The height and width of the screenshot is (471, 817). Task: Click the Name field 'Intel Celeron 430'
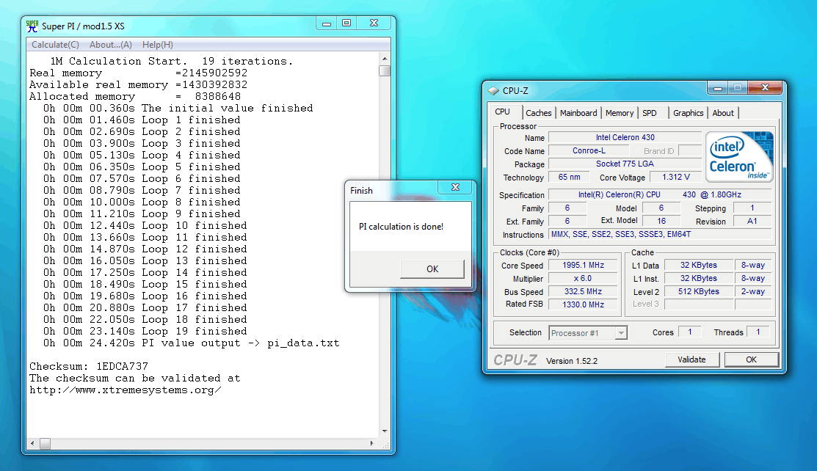tap(625, 137)
